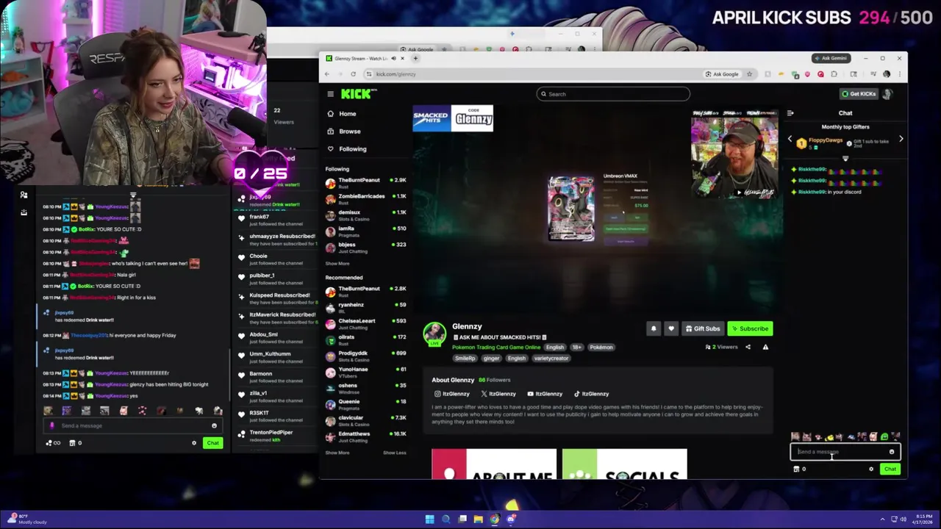The height and width of the screenshot is (529, 941).
Task: Click the Ask Gemini button
Action: pyautogui.click(x=831, y=58)
